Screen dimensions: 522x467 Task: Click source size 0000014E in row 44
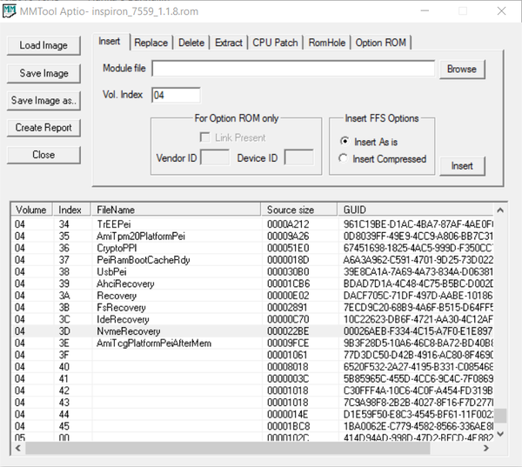(288, 415)
